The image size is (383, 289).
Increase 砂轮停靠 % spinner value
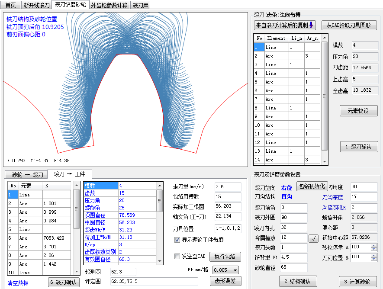point(374,246)
